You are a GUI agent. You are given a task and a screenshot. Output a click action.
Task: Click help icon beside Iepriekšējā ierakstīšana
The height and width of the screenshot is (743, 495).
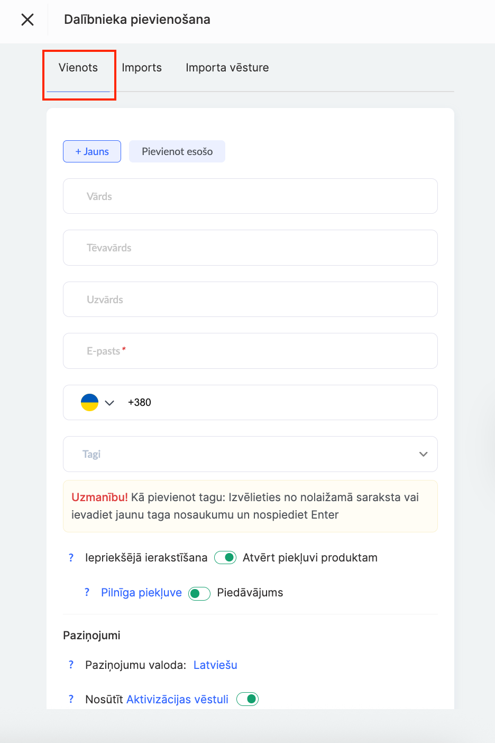coord(71,558)
